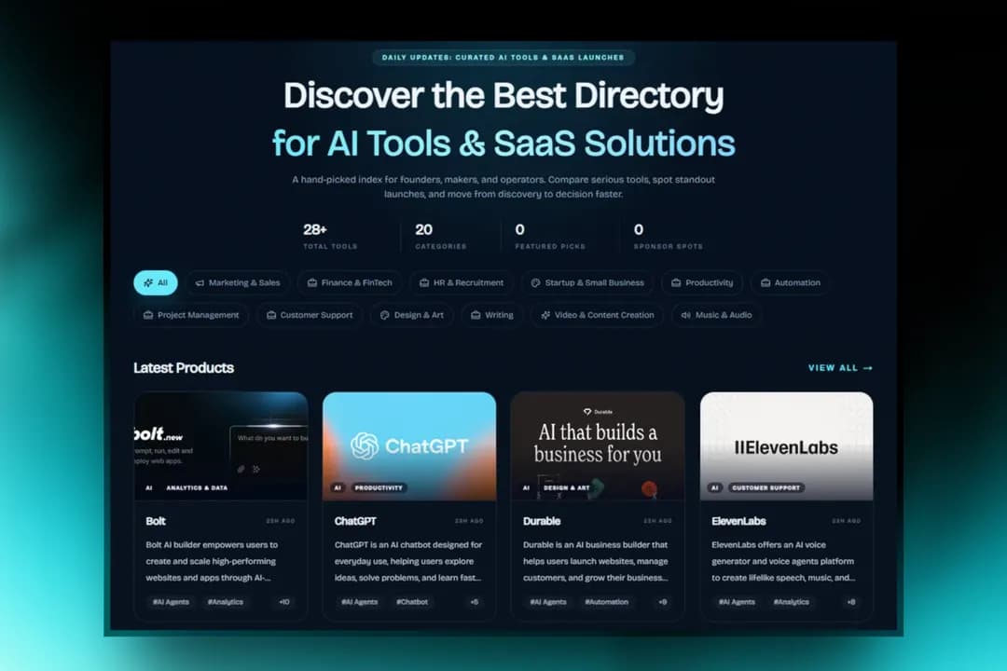Click the AI badge on Bolt card
The image size is (1007, 671).
149,488
